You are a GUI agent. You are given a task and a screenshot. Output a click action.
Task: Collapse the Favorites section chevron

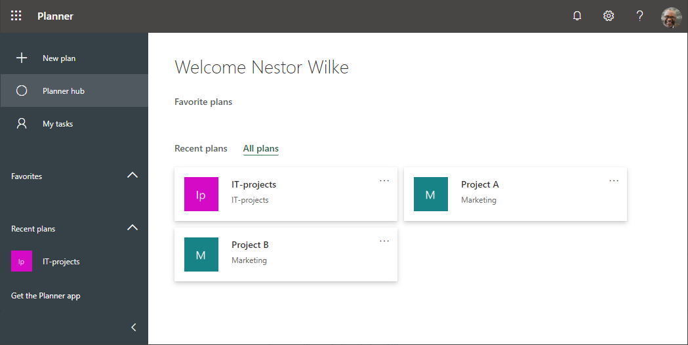[x=132, y=175]
